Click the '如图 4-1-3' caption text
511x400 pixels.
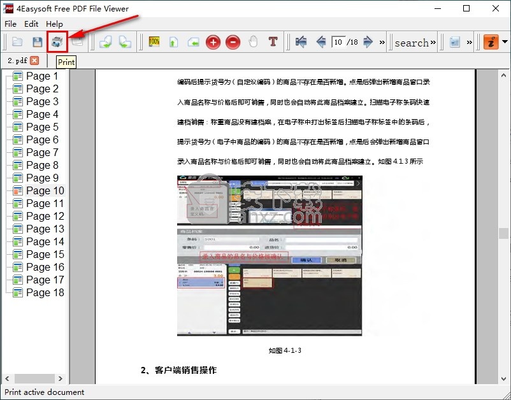[x=285, y=350]
